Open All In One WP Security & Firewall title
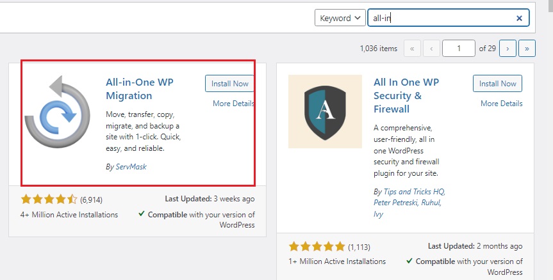The height and width of the screenshot is (280, 553). [406, 95]
